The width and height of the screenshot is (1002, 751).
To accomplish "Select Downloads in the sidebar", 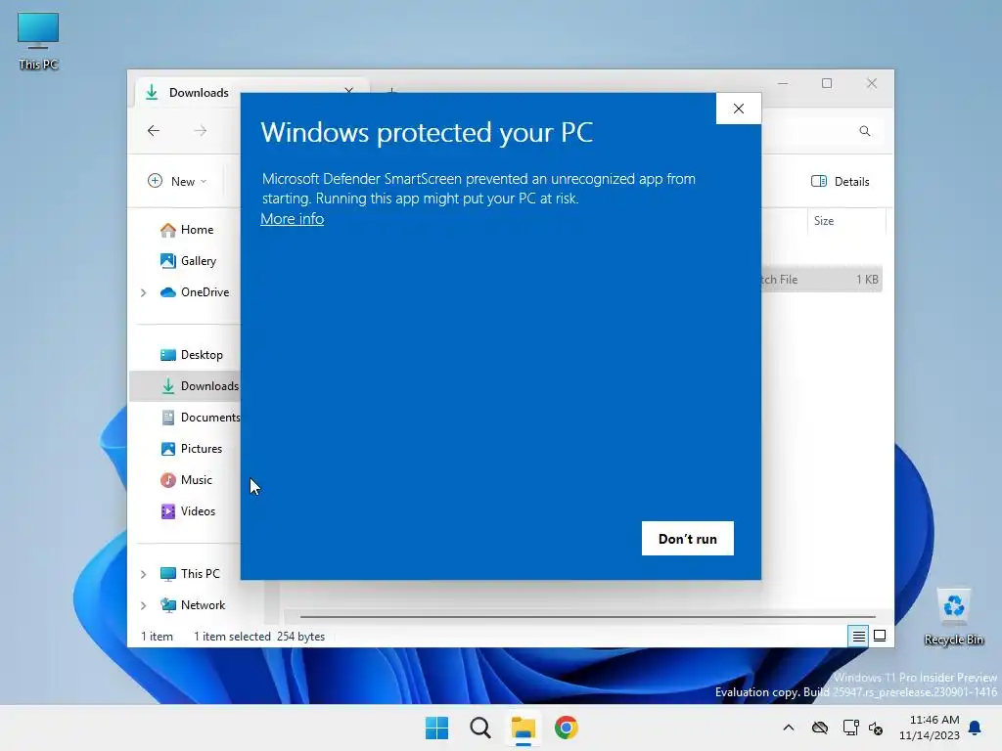I will (185, 385).
